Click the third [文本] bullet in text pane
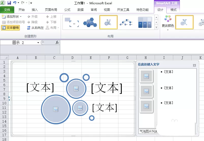Screen dimensions: 204x141 169,103
